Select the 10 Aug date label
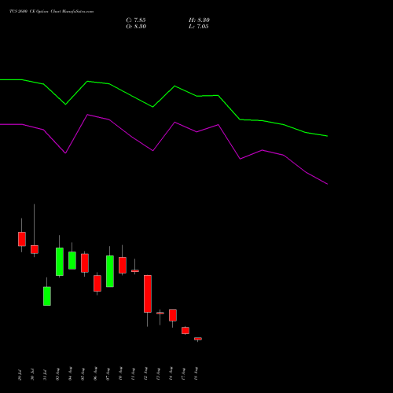Viewport: 393px width, 393px height. [121, 374]
